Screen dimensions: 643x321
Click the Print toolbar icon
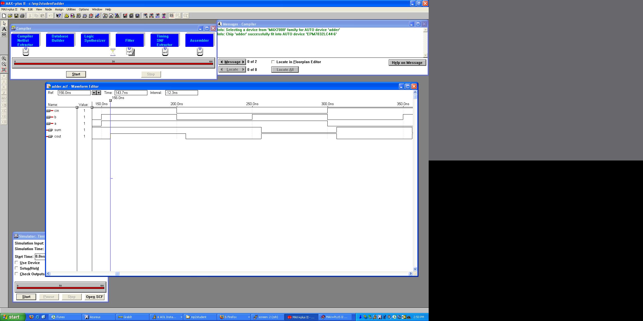coord(22,16)
